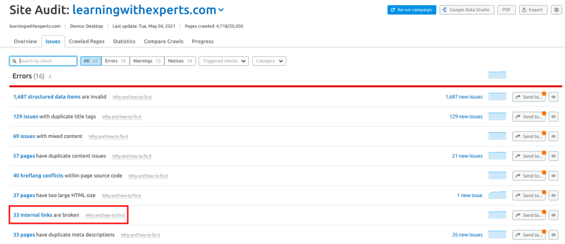Screen dimensions: 565x244
Task: Click 1,687 new issues link
Action: pos(464,97)
